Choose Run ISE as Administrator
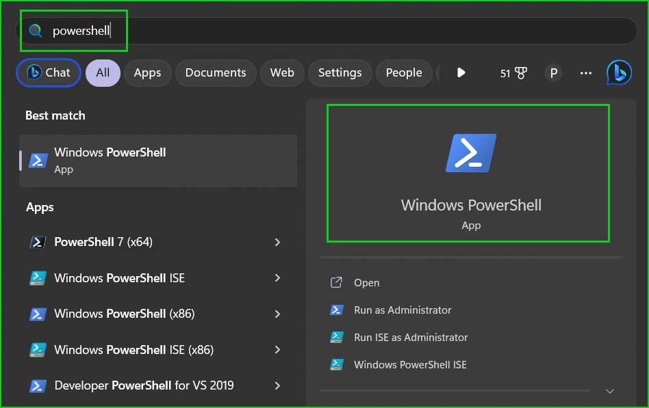 coord(411,338)
